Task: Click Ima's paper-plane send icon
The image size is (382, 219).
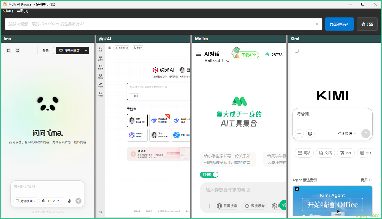Action: pos(78,201)
